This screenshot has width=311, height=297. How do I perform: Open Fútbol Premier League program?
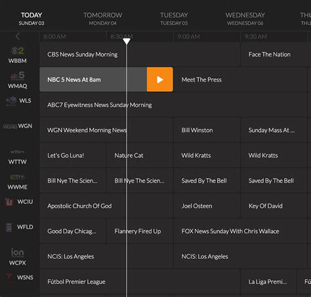(x=140, y=282)
